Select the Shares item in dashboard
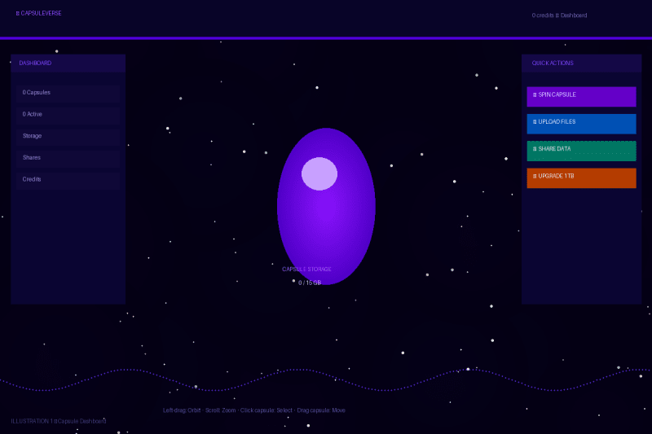The height and width of the screenshot is (434, 652). [68, 157]
